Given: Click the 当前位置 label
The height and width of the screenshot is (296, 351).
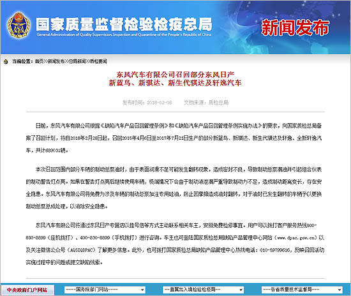Looking at the screenshot, I should [22, 61].
